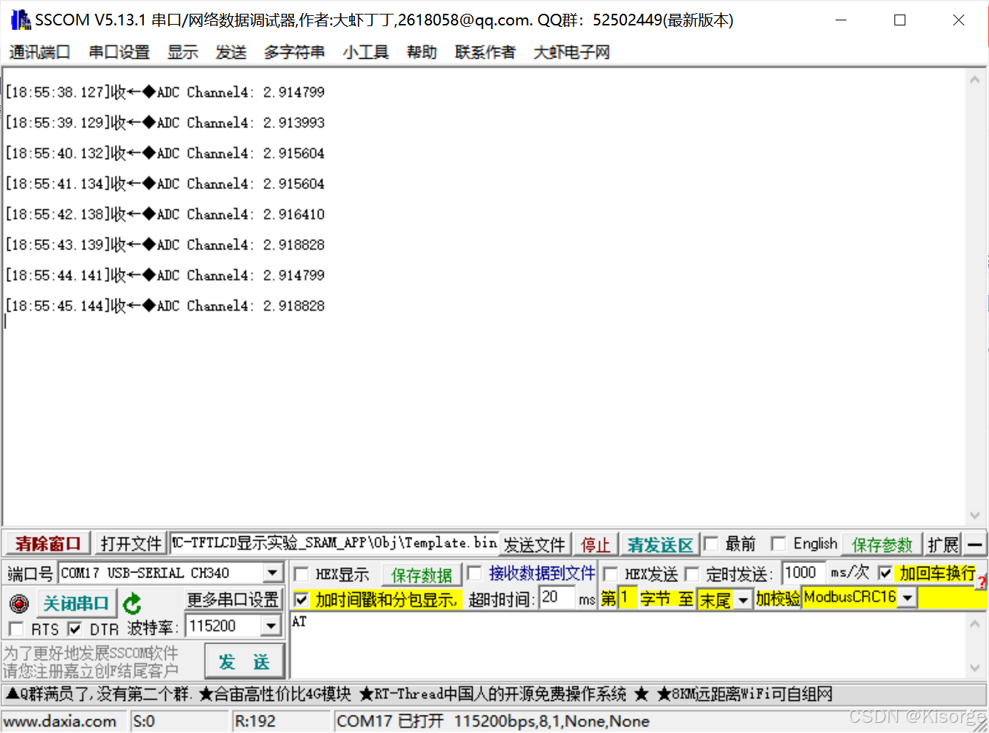
Task: Click the log line at 18:55:42.138
Action: click(165, 214)
